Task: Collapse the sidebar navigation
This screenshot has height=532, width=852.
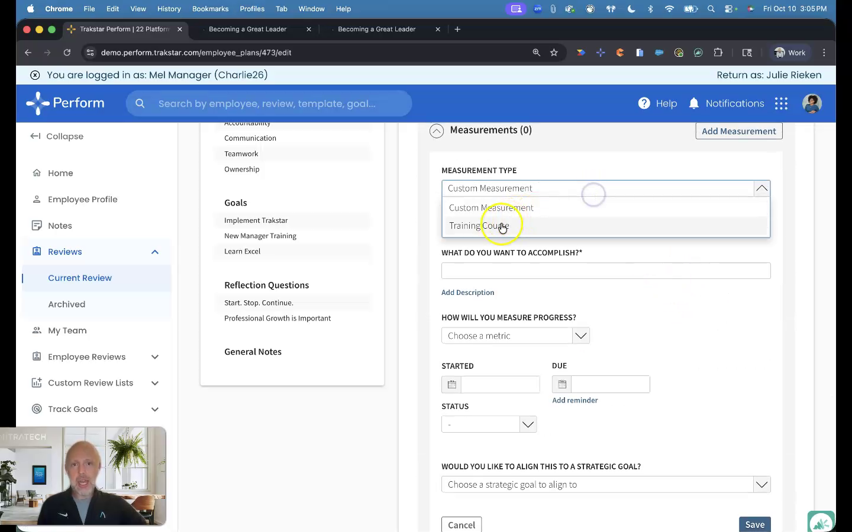Action: pyautogui.click(x=57, y=137)
